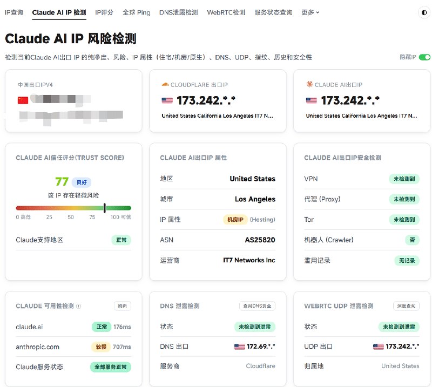Click the US flag beside DNS 出口
The height and width of the screenshot is (387, 432).
[239, 347]
